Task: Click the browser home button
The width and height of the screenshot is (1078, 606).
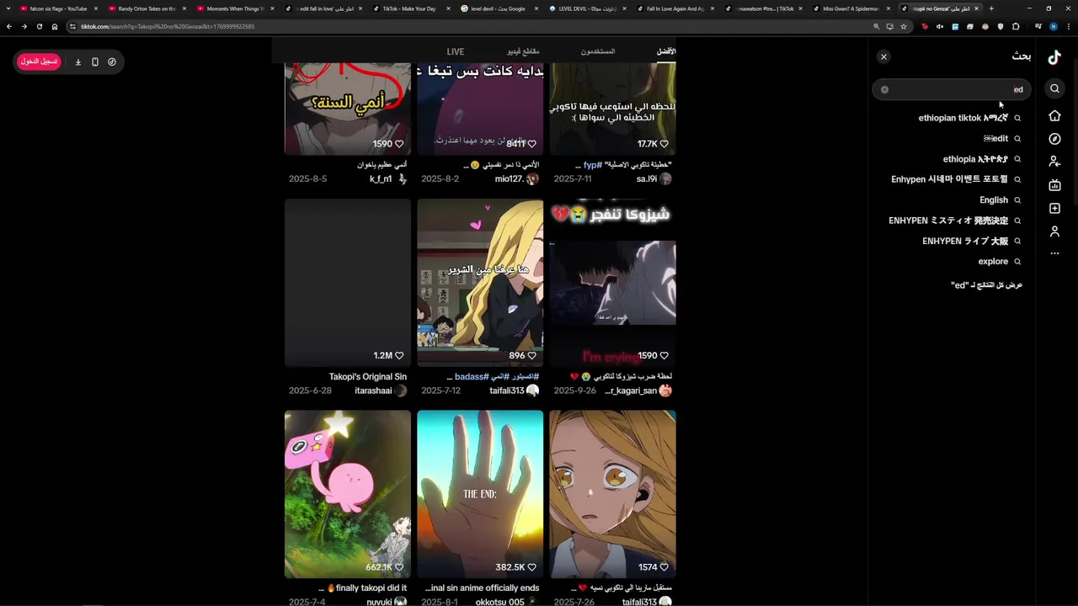Action: [x=55, y=26]
